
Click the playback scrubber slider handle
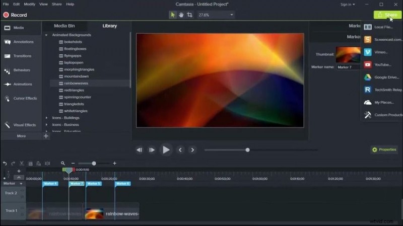pos(247,150)
